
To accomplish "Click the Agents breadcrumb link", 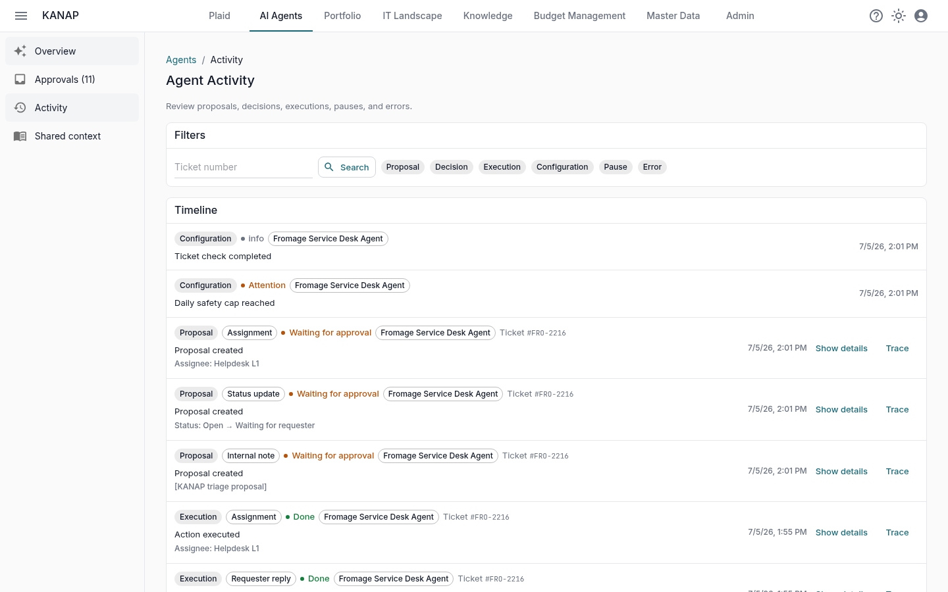I will tap(181, 60).
